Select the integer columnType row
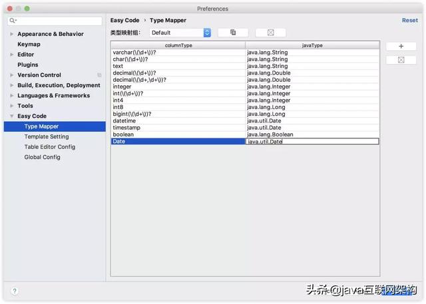 coord(178,86)
